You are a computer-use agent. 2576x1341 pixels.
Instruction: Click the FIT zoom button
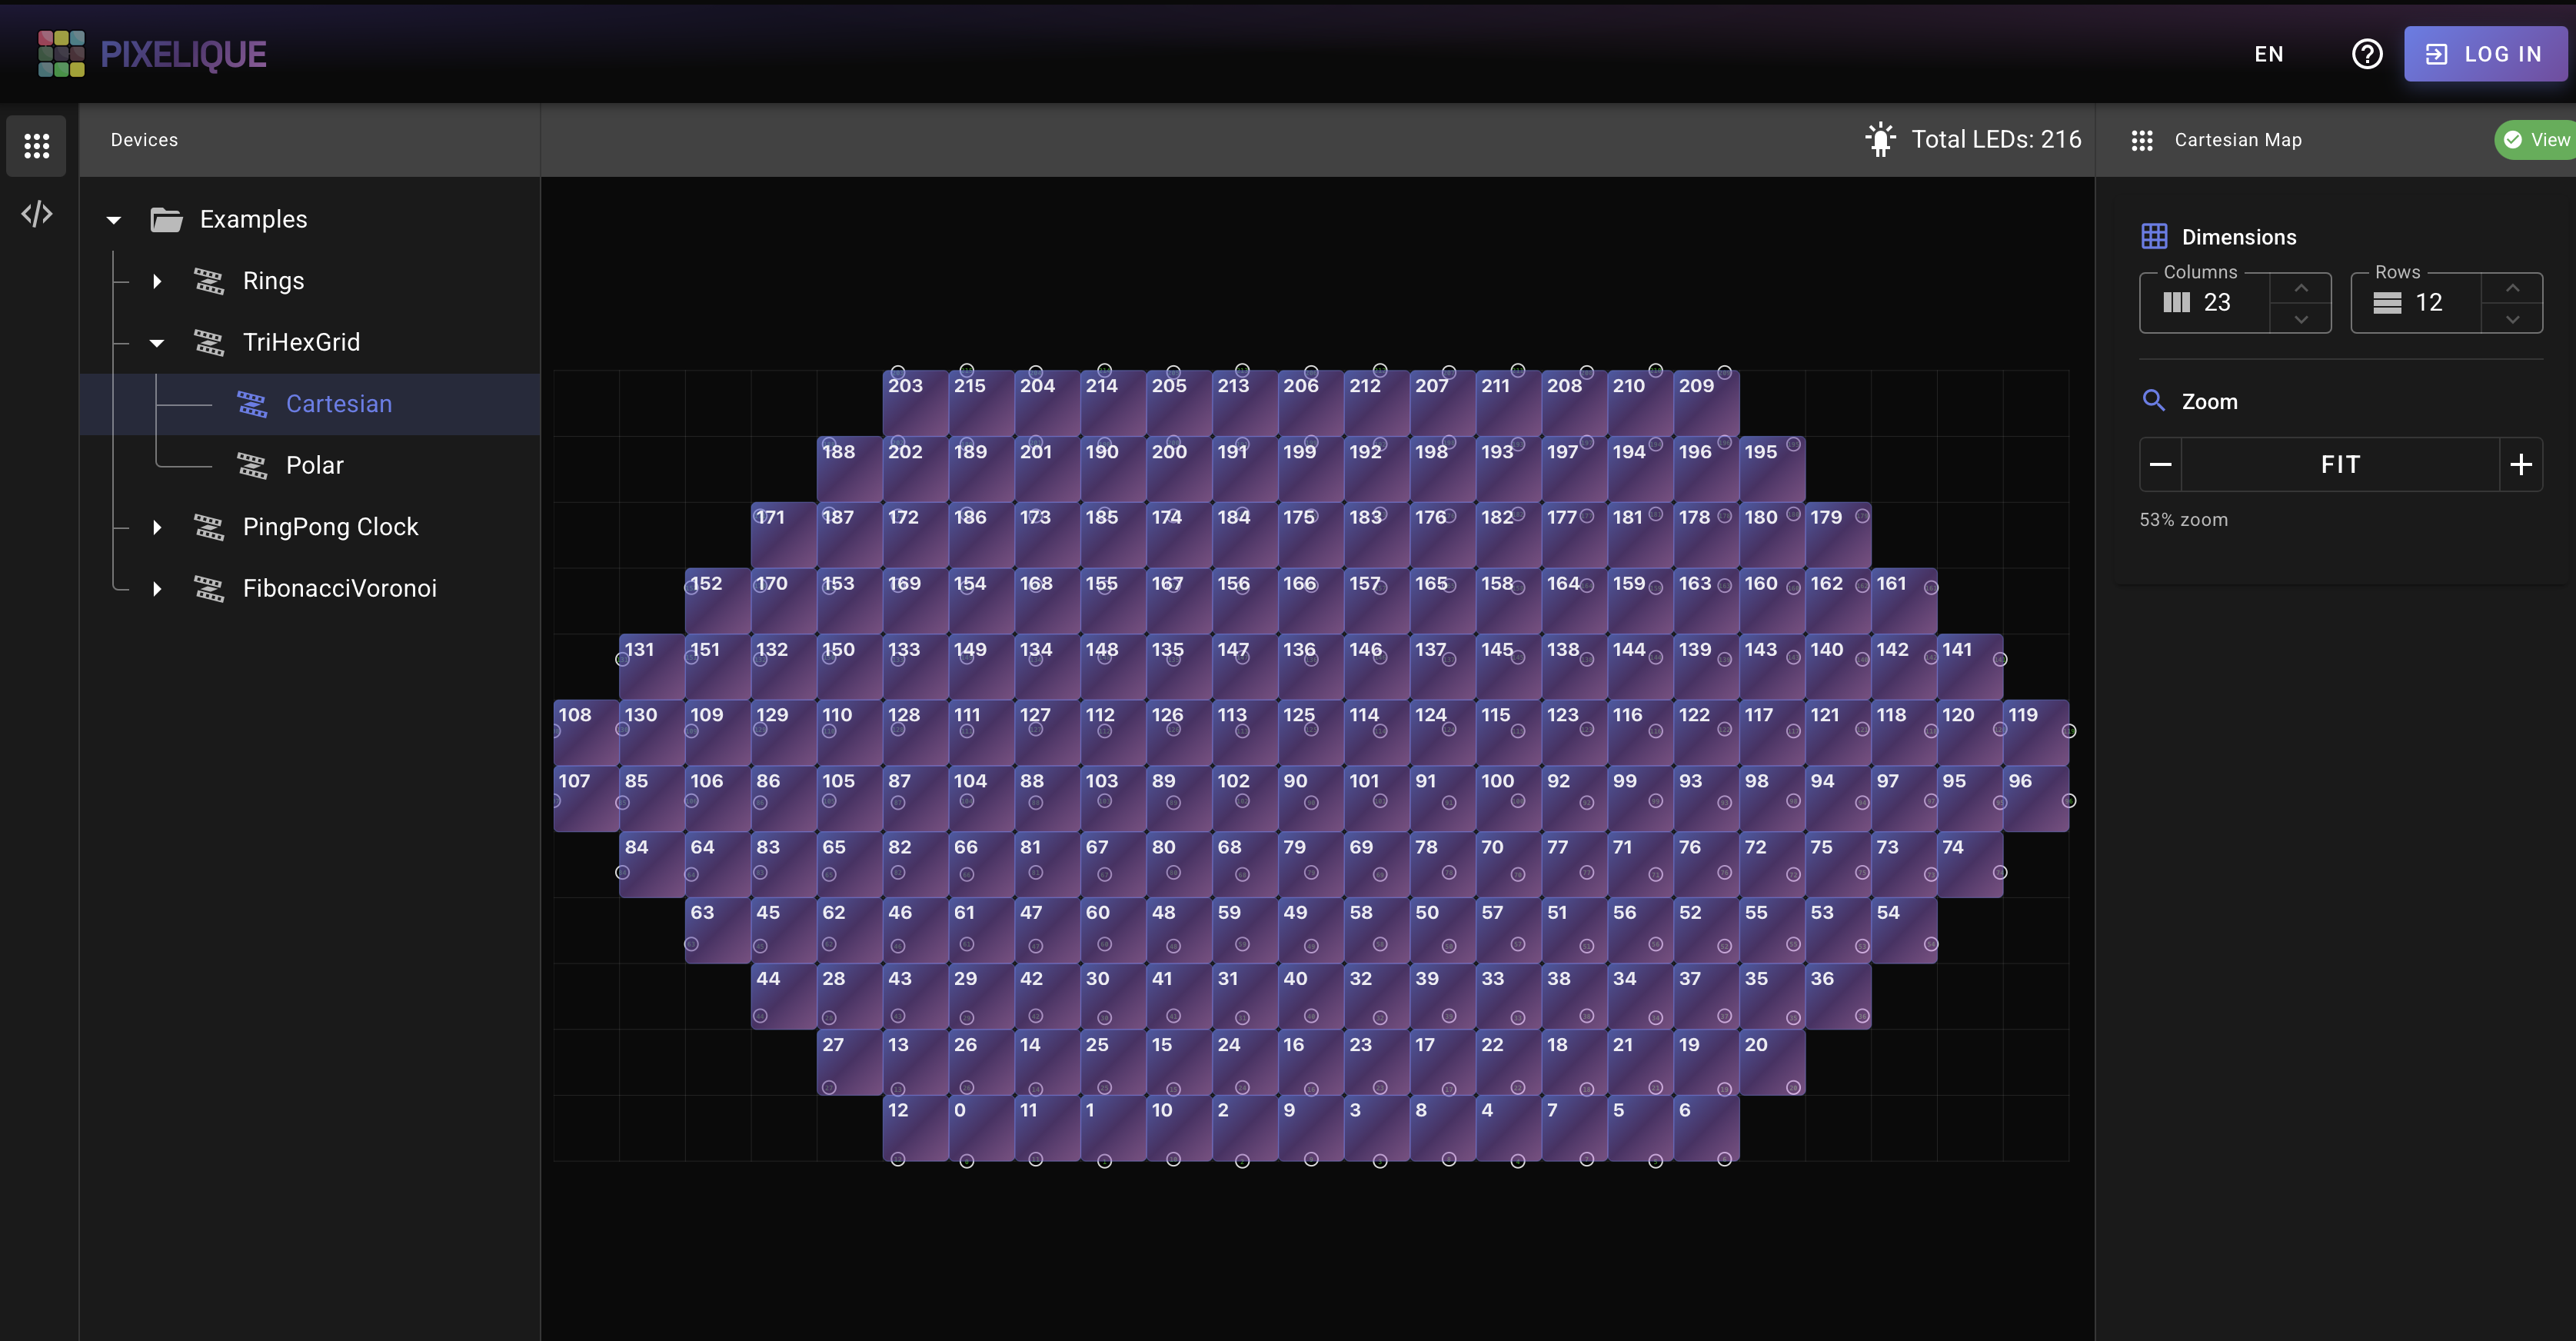coord(2340,464)
